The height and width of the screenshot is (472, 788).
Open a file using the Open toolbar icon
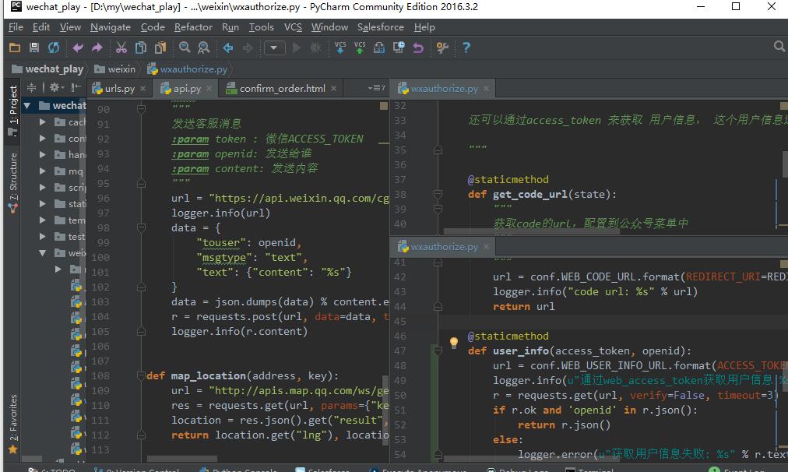[14, 47]
